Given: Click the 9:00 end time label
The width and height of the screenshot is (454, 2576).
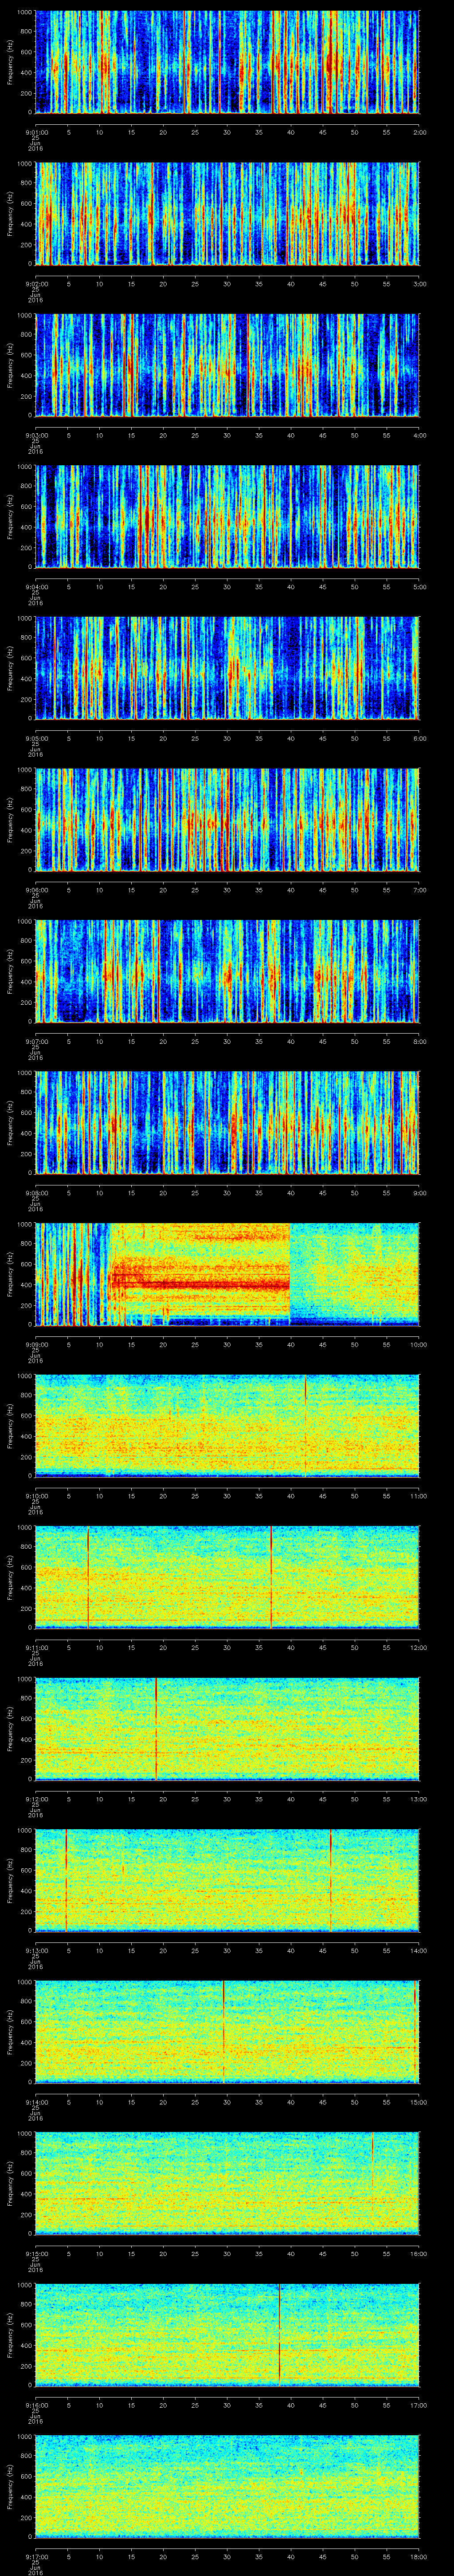Looking at the screenshot, I should point(419,1193).
